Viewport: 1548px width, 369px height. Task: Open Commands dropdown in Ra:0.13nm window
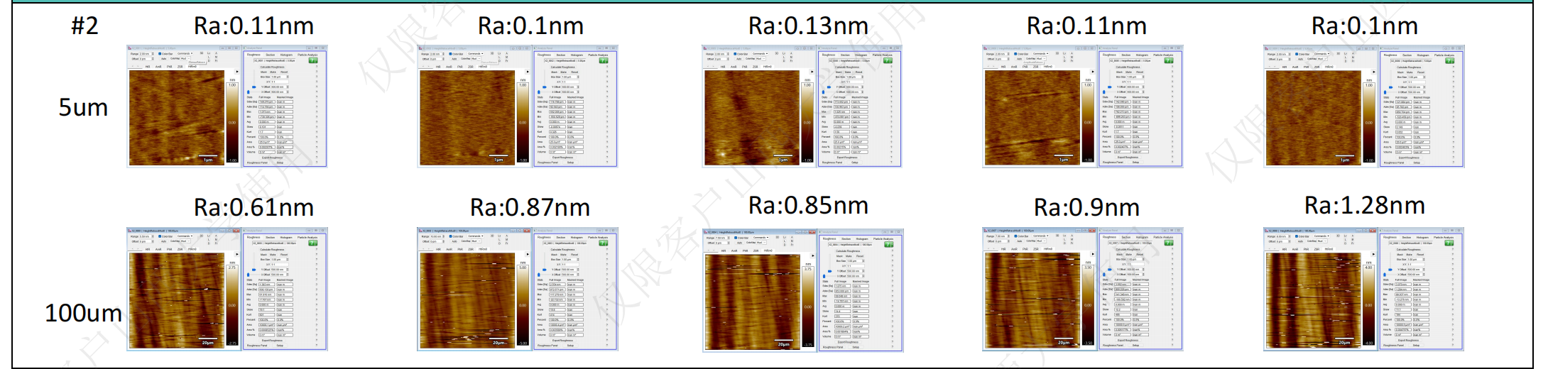[x=760, y=54]
